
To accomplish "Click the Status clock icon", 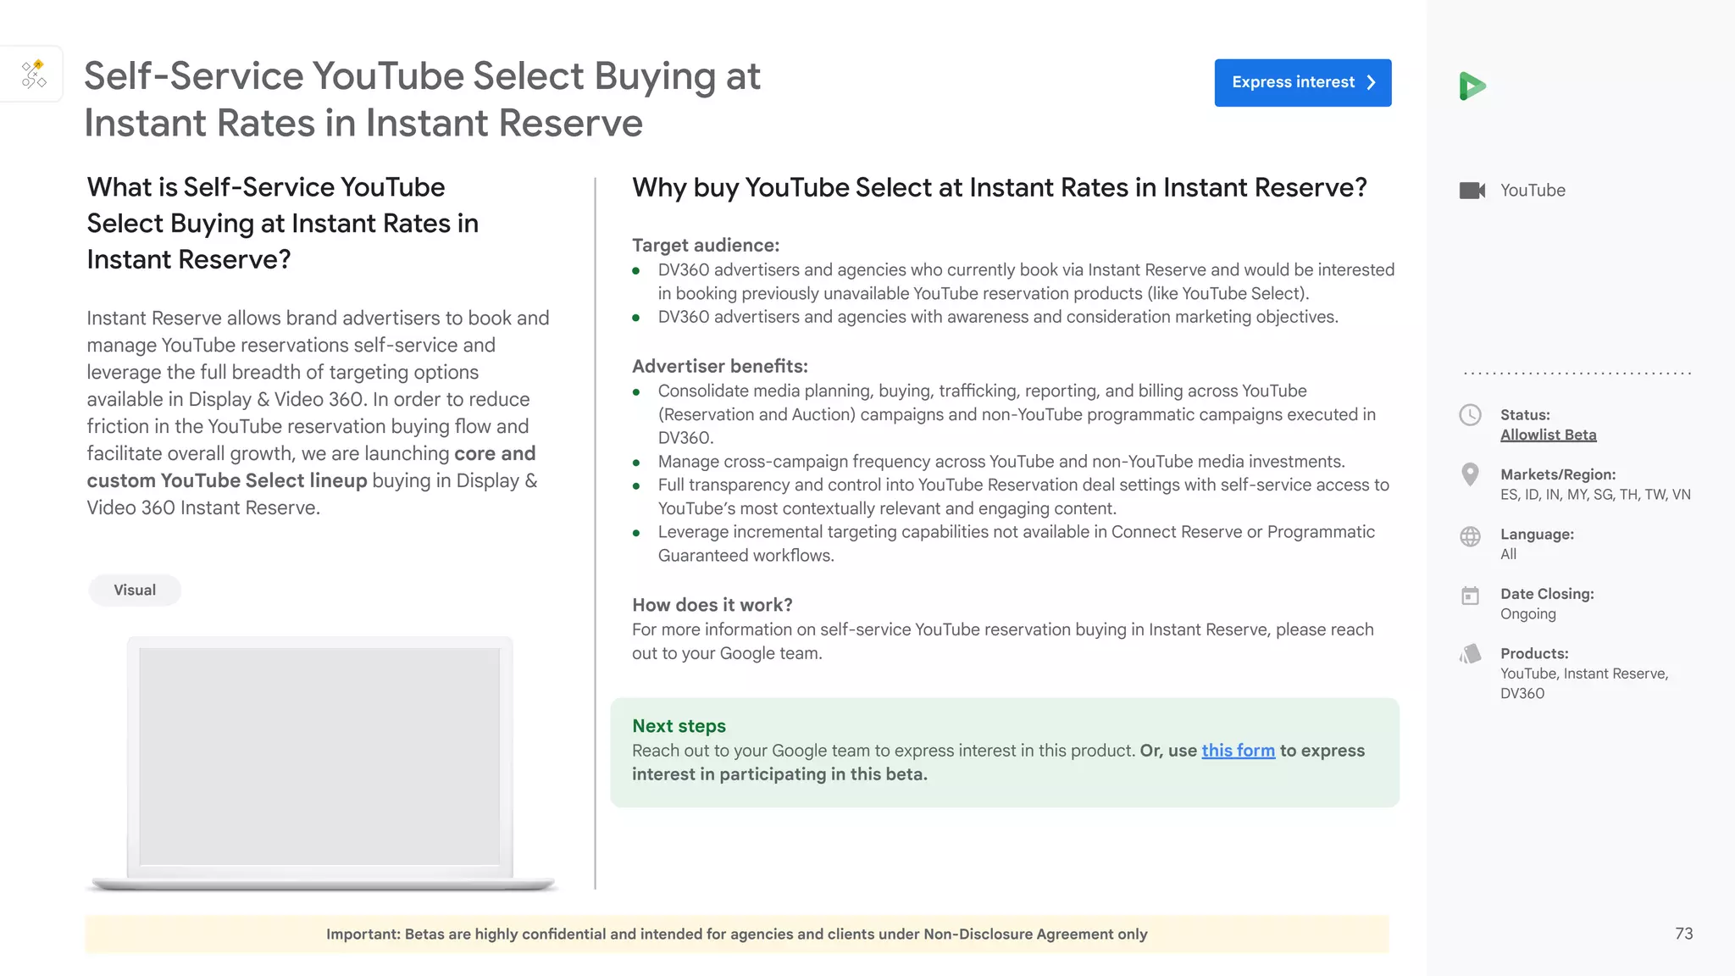I will pos(1470,414).
